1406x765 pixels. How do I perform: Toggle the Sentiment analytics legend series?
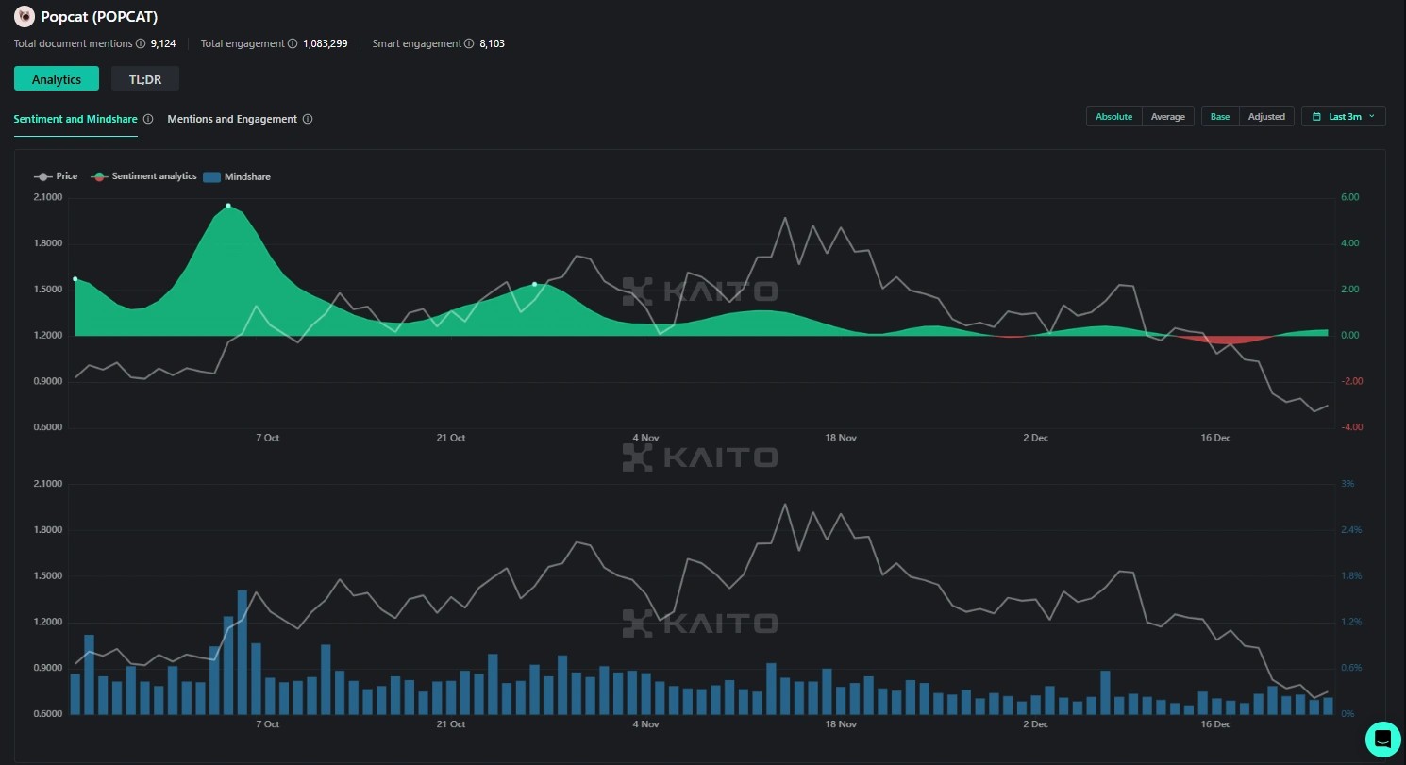144,176
